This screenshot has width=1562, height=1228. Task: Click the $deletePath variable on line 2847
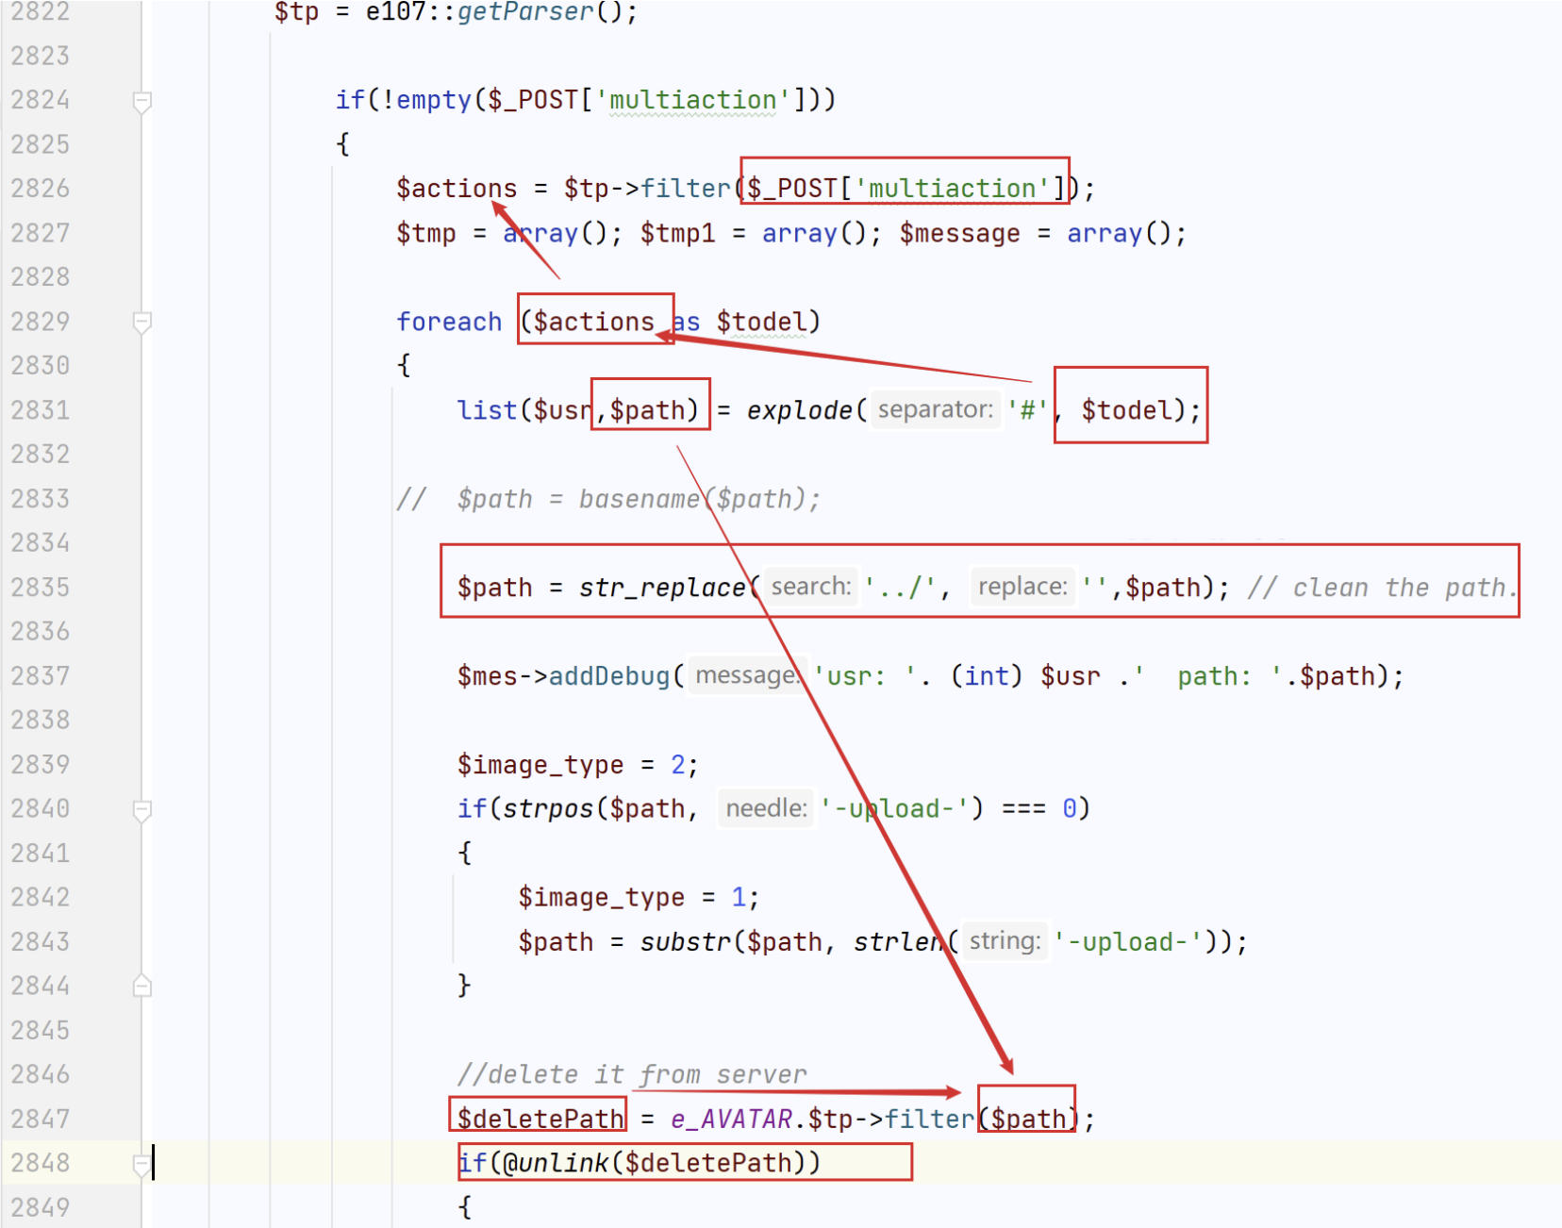click(540, 1120)
